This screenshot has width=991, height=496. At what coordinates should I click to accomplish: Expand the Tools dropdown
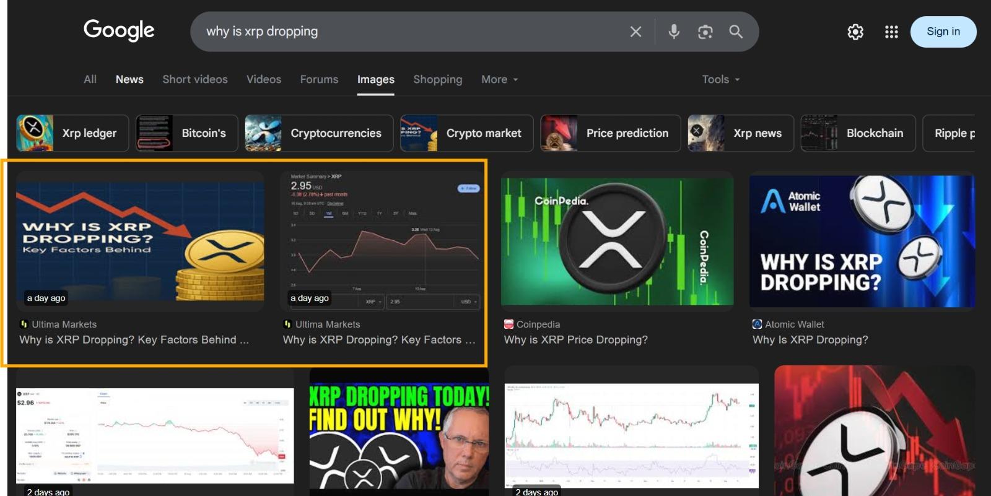(721, 79)
